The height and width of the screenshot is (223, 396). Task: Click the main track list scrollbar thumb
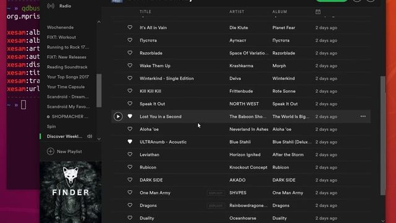(x=383, y=136)
